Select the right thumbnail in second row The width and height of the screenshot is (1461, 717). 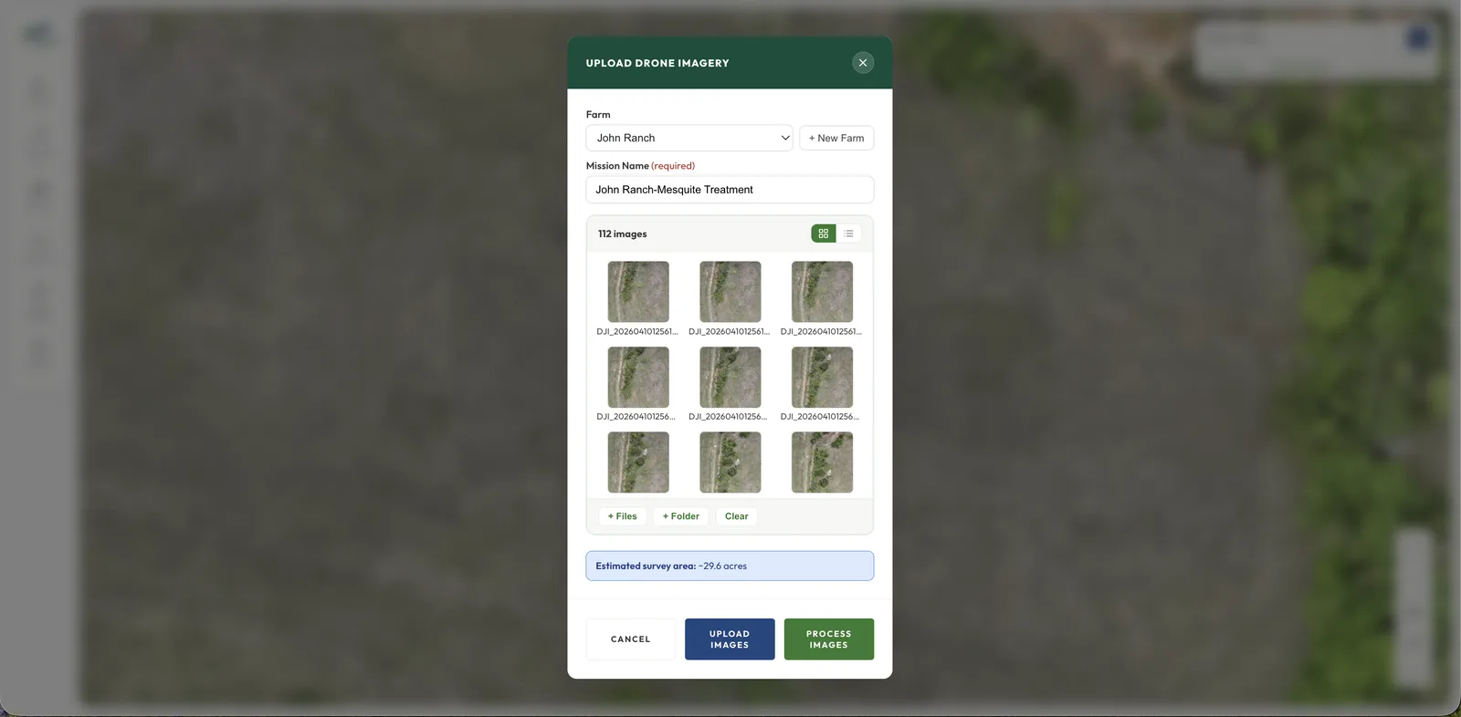[822, 377]
